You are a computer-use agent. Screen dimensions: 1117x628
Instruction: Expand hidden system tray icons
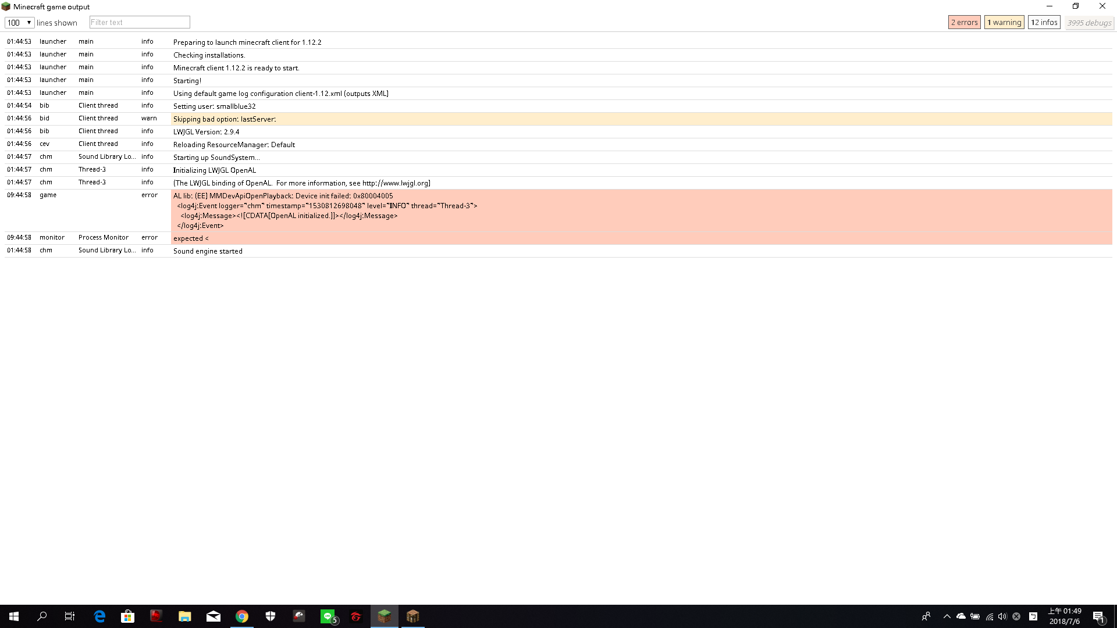[x=947, y=616]
